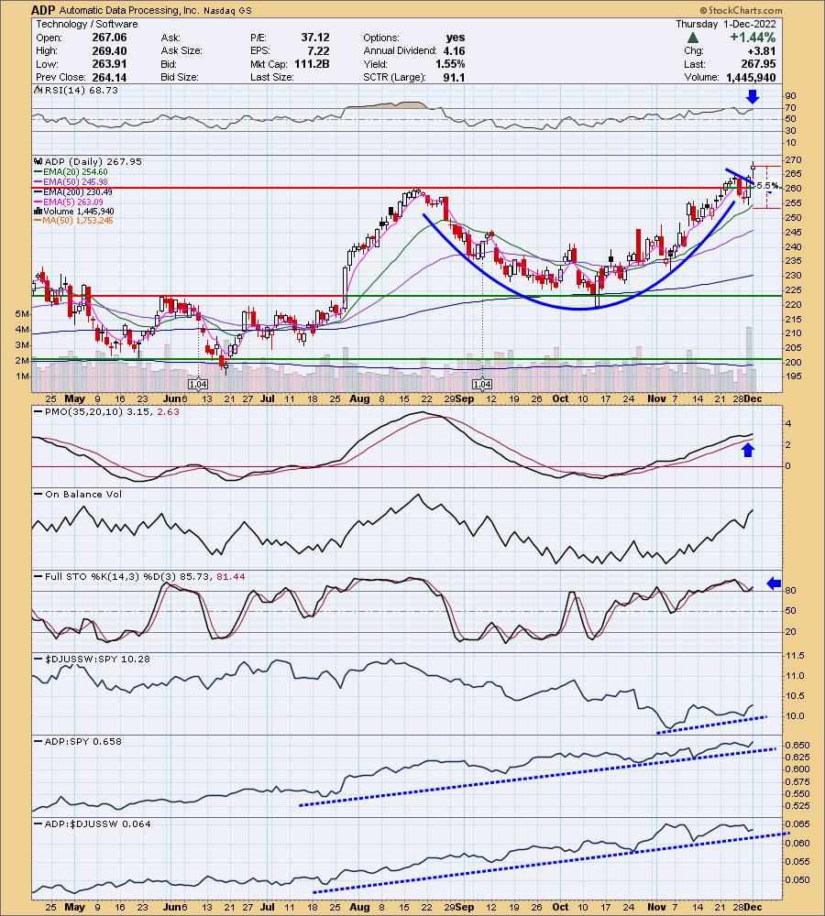Click the Low value 263.91

109,64
